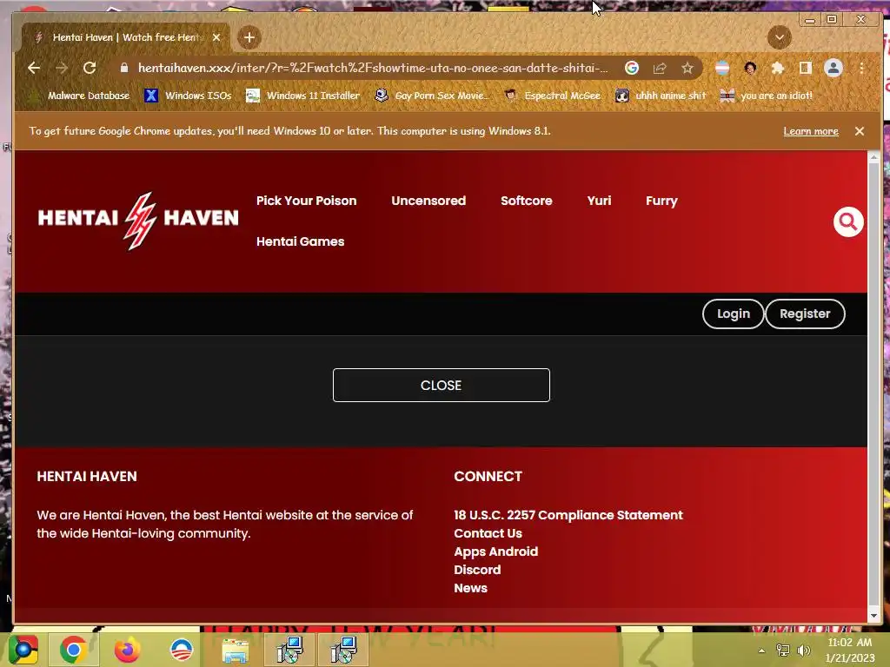Open the volume speaker tray icon

pyautogui.click(x=804, y=650)
